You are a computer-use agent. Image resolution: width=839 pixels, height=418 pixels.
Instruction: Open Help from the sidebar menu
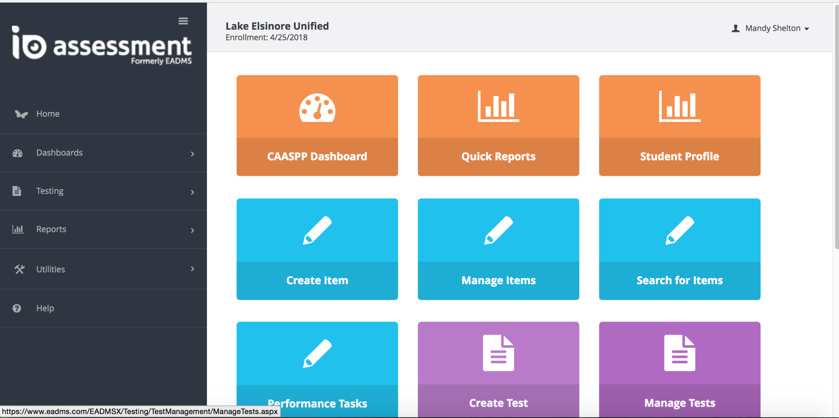coord(45,308)
